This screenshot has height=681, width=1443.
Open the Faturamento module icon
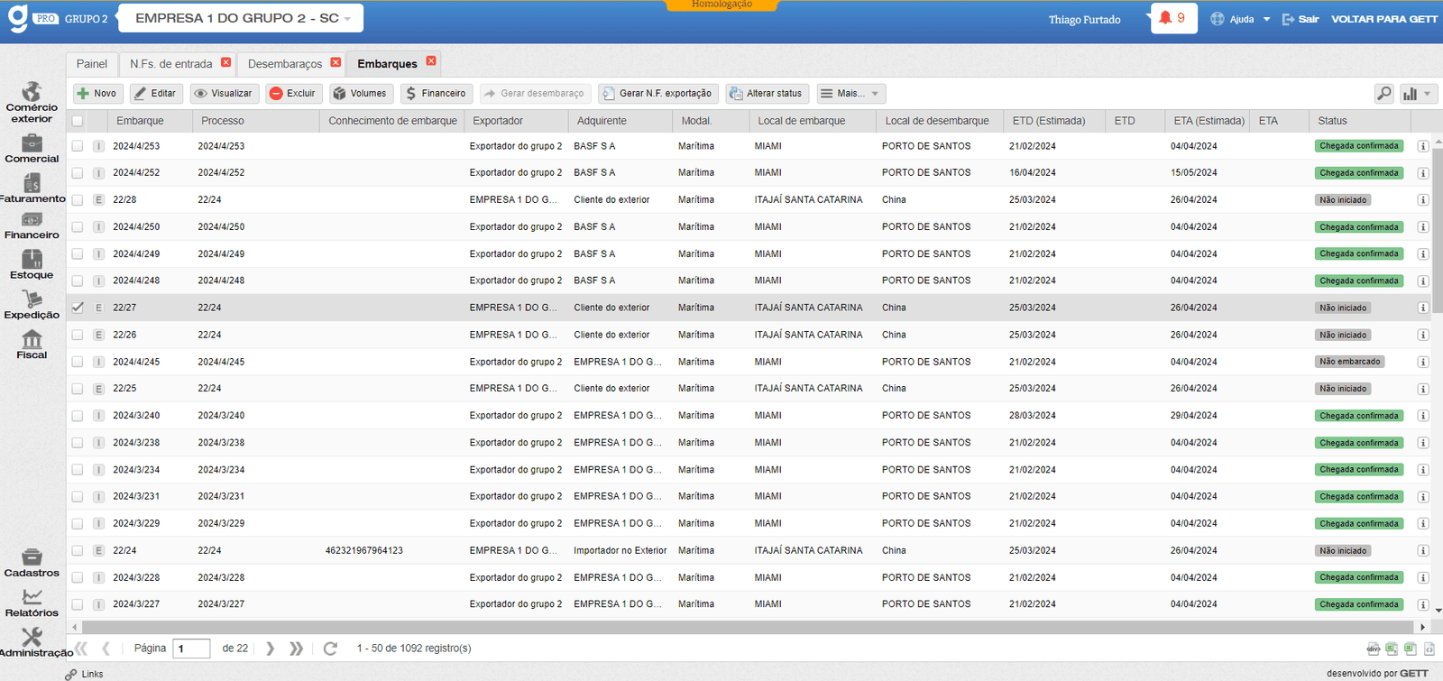pos(32,188)
